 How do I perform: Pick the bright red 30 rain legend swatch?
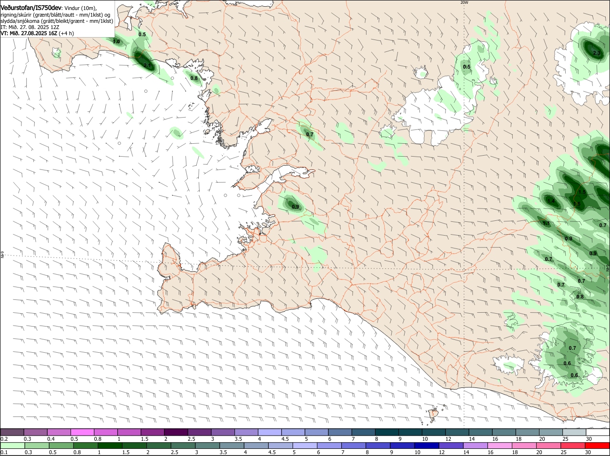(x=598, y=446)
